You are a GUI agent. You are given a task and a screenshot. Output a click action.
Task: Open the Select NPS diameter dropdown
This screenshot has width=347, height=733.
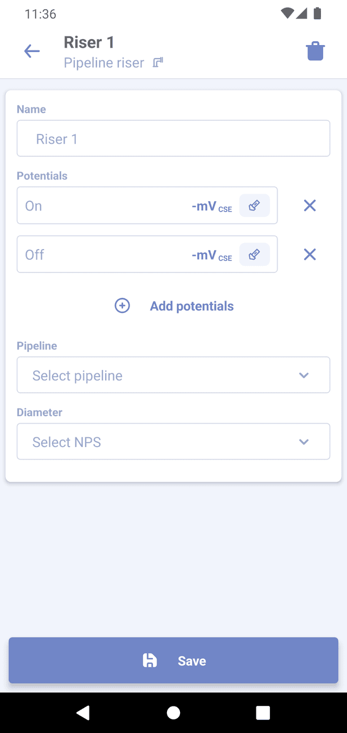click(x=163, y=442)
